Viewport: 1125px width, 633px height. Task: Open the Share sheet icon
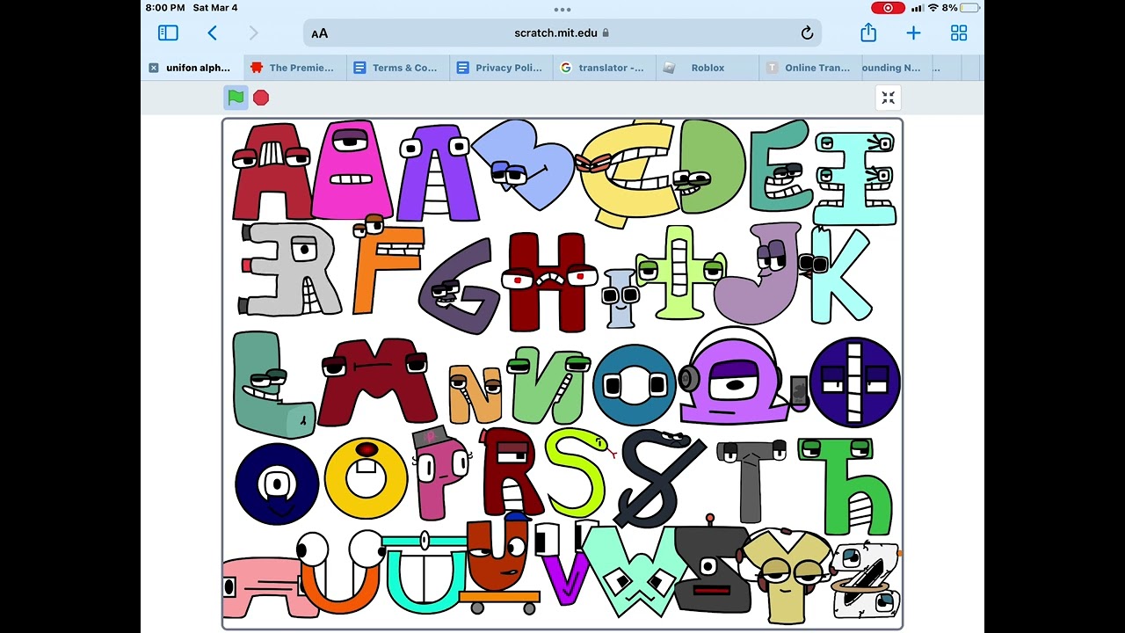(x=868, y=33)
